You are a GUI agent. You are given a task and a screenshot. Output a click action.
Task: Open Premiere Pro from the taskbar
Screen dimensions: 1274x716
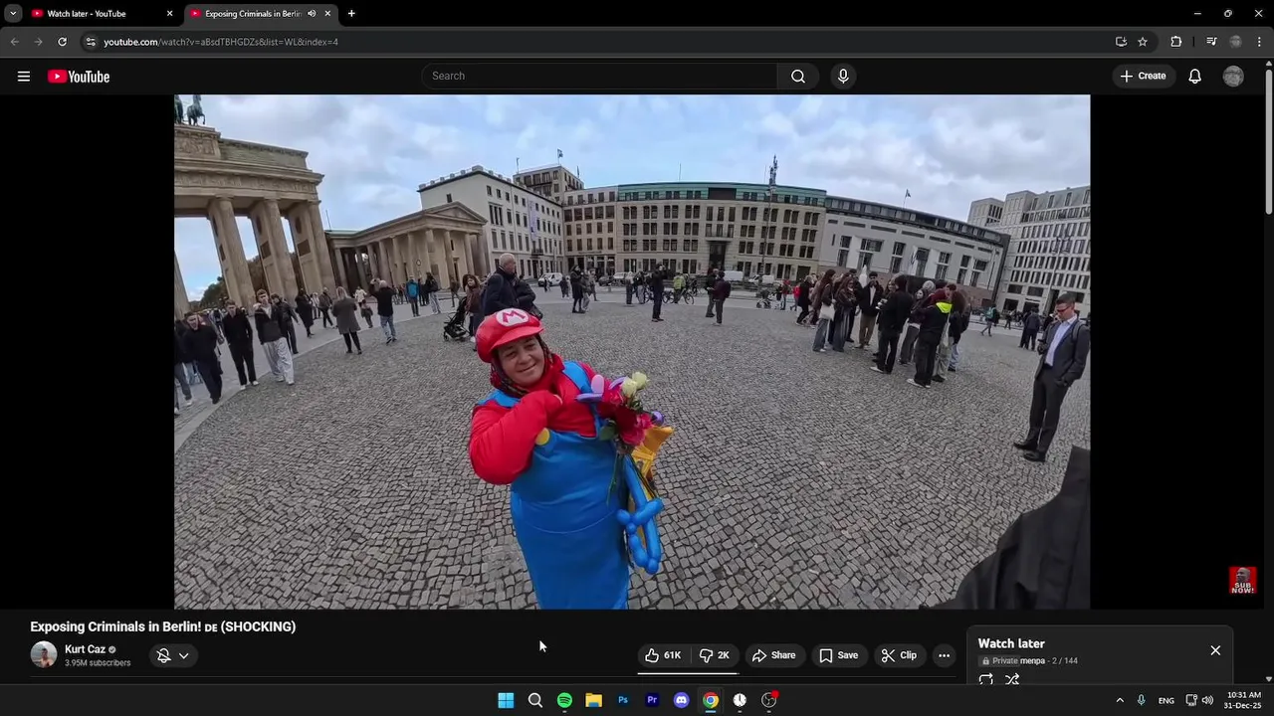pos(652,700)
